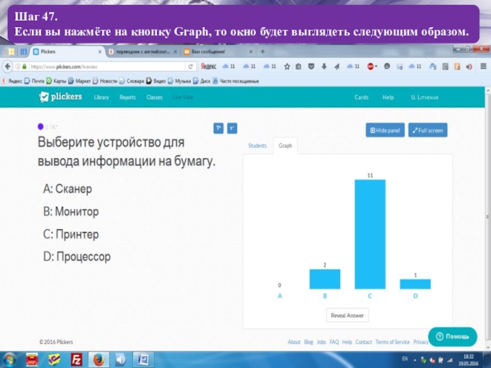Open FileZilla from the taskbar
Image resolution: width=491 pixels, height=368 pixels.
(x=76, y=359)
